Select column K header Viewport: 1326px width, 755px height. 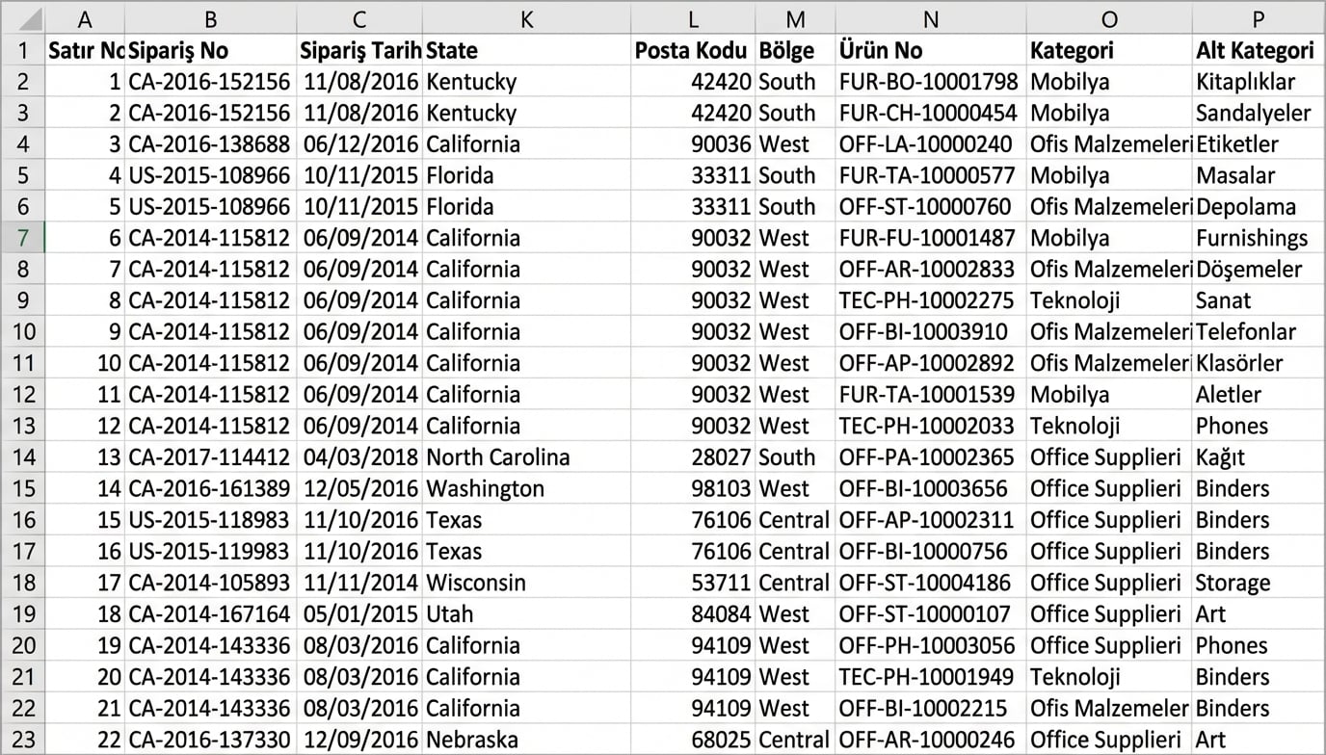point(526,19)
